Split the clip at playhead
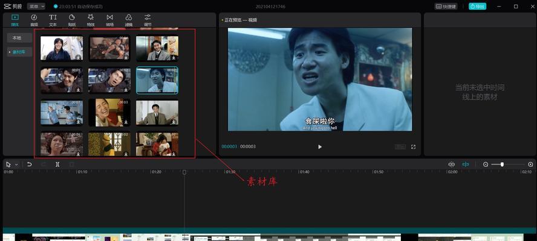Viewport: 537px width, 241px height. (57, 164)
